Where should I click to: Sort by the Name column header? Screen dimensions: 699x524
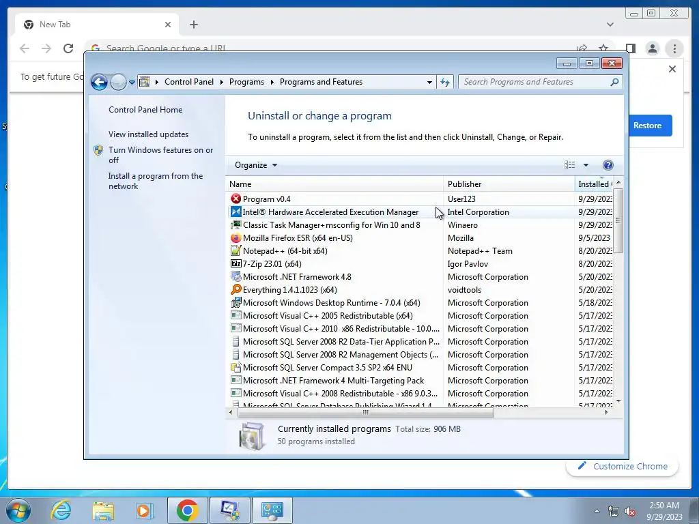[334, 184]
